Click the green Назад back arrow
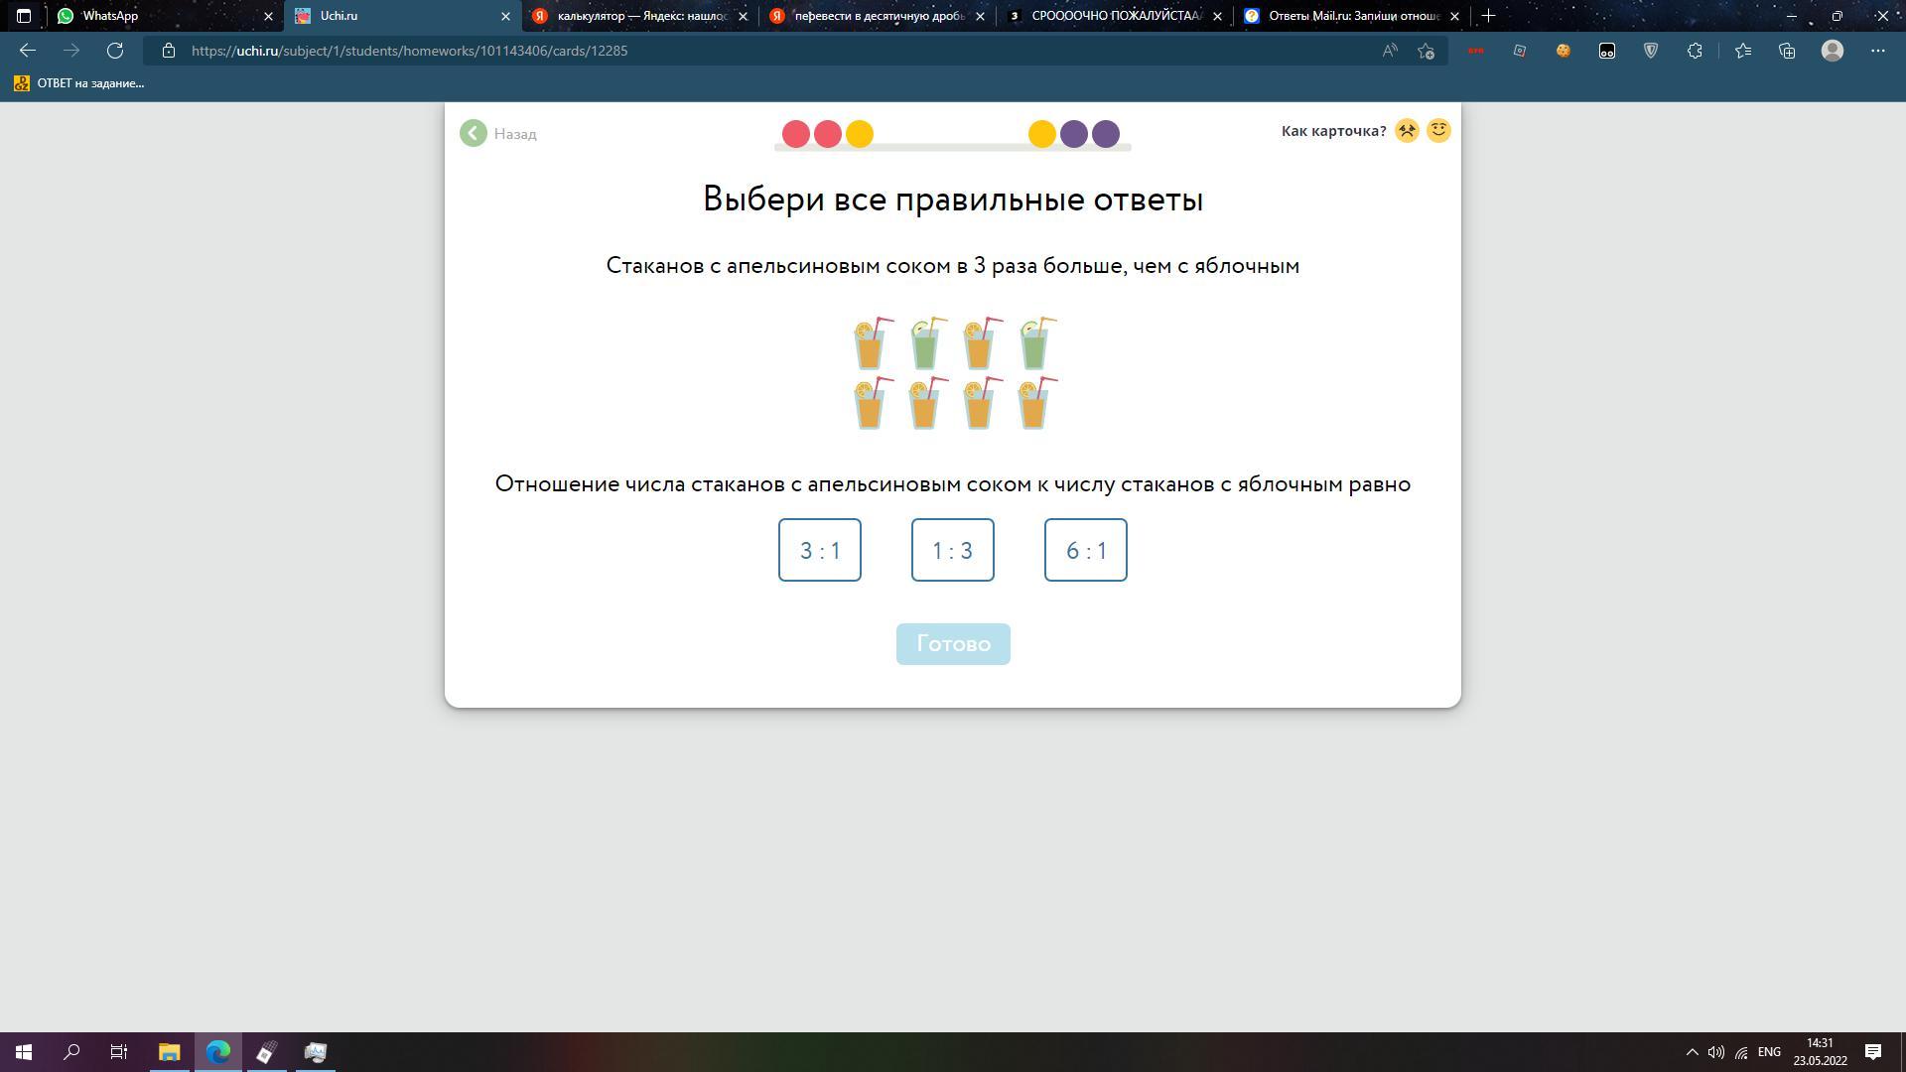The image size is (1906, 1072). (x=474, y=133)
